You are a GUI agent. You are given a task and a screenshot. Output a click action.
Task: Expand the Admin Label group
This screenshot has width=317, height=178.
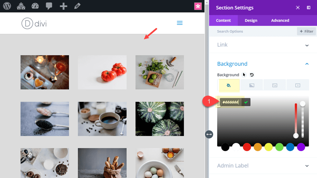(263, 166)
